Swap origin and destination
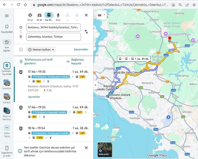Image resolution: width=198 pixels, height=159 pixels. click(x=86, y=31)
